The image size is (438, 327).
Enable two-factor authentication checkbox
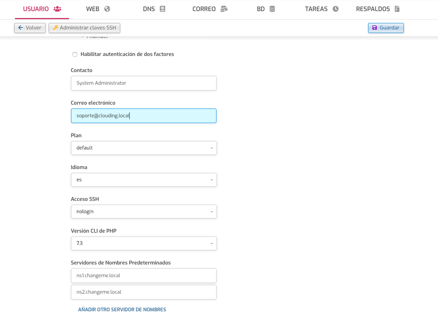pos(75,54)
